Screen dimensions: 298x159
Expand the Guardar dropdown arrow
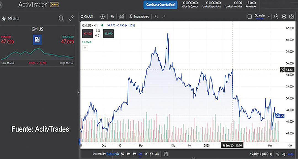[x=269, y=17]
